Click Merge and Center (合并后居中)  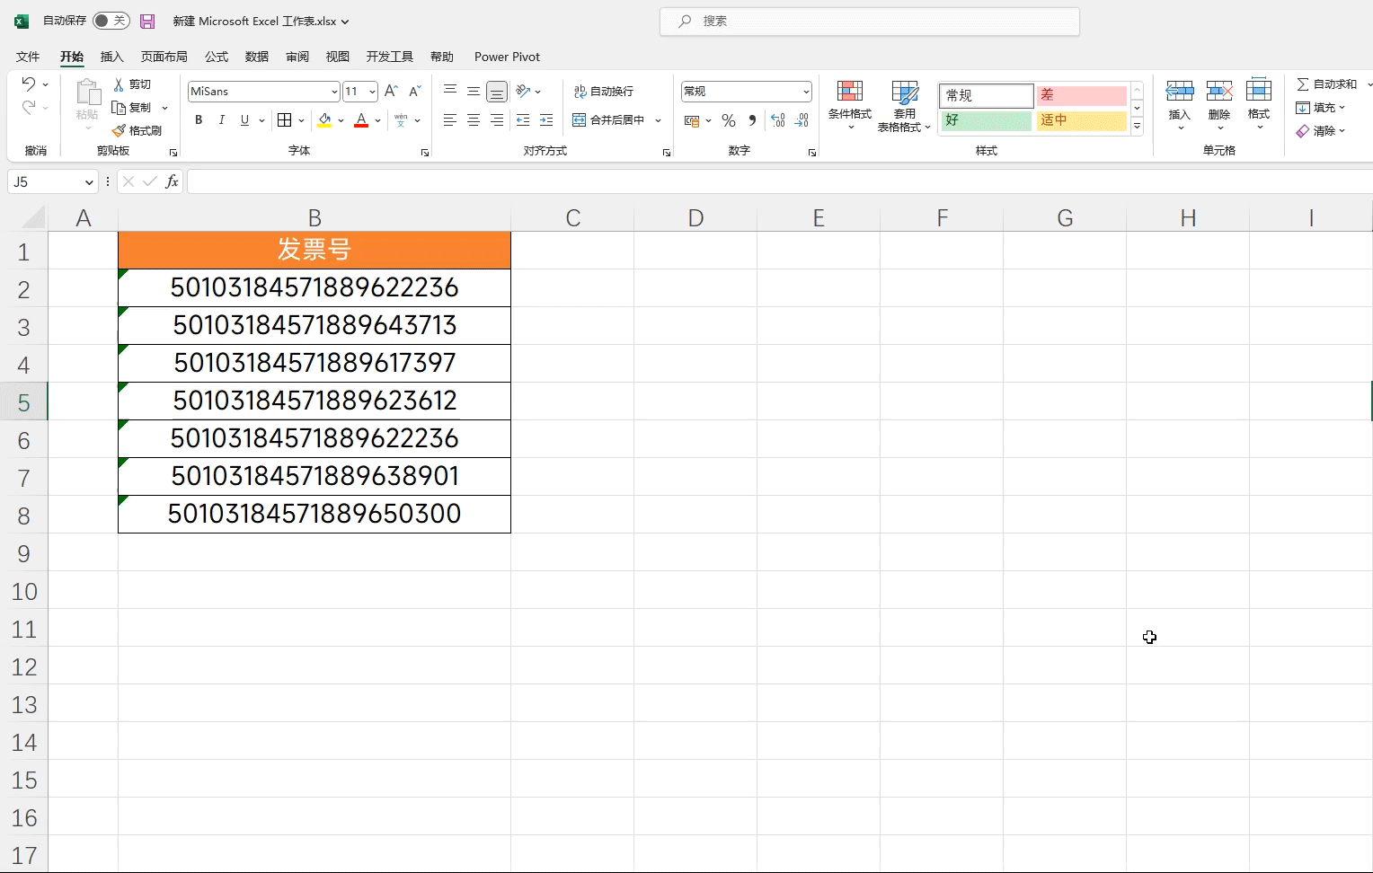tap(609, 119)
